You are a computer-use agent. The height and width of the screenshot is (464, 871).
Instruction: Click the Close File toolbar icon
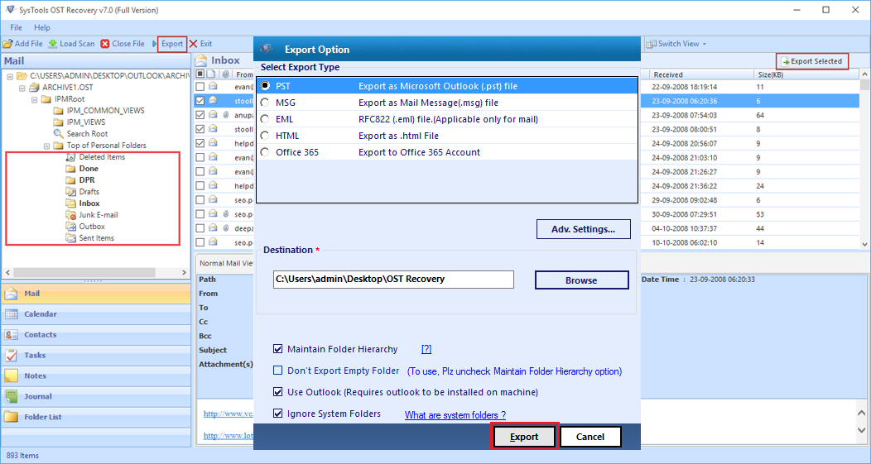pos(105,44)
